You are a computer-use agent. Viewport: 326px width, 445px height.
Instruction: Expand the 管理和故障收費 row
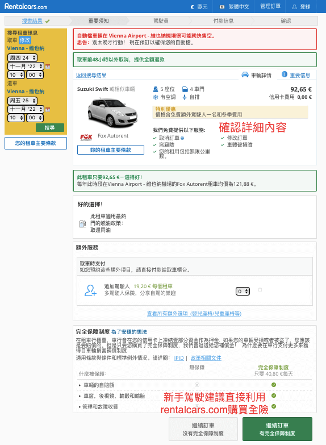pos(98,407)
